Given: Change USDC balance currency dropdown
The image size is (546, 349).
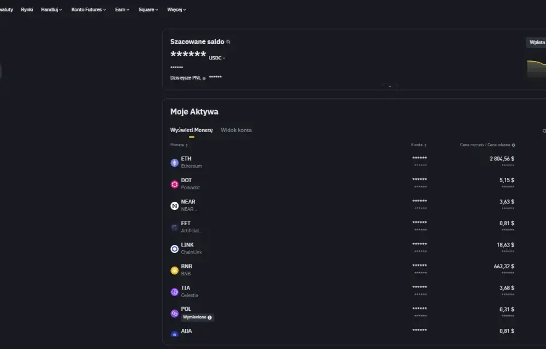Looking at the screenshot, I should [x=217, y=58].
